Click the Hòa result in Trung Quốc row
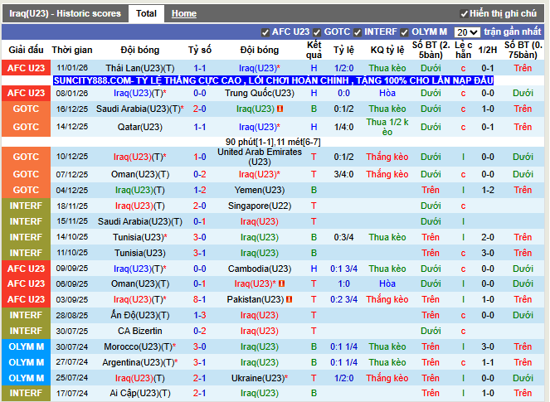This screenshot has height=402, width=550. point(387,93)
